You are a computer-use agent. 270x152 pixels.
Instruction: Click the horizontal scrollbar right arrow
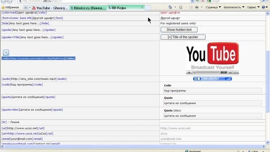pyautogui.click(x=264, y=147)
